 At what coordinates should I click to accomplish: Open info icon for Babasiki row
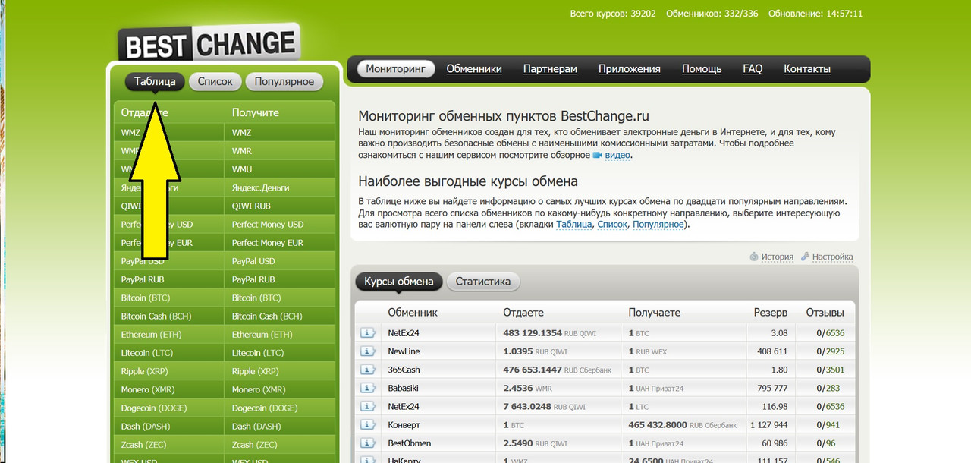pyautogui.click(x=368, y=388)
